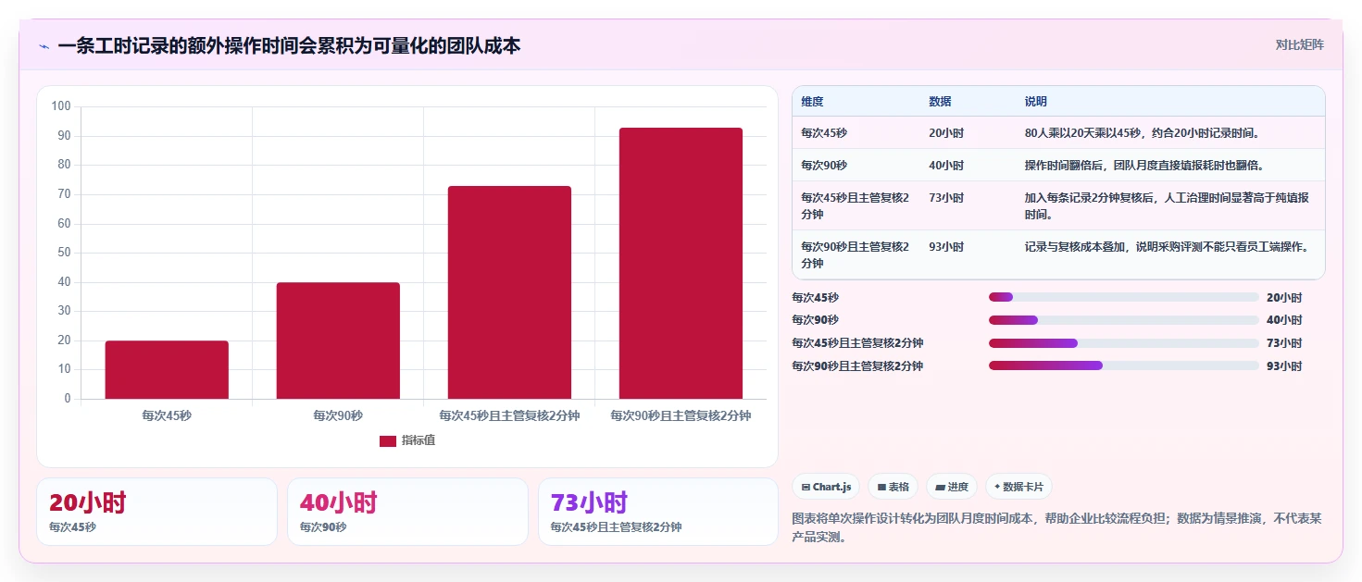The height and width of the screenshot is (582, 1362).
Task: Click the 每次45秒 progress bar
Action: coord(1124,297)
